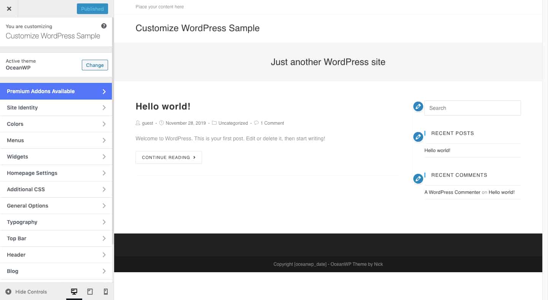
Task: Click the author icon beside guest
Action: pos(137,123)
